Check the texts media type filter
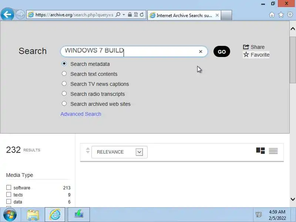Viewport: 296px width, 222px height. point(9,195)
